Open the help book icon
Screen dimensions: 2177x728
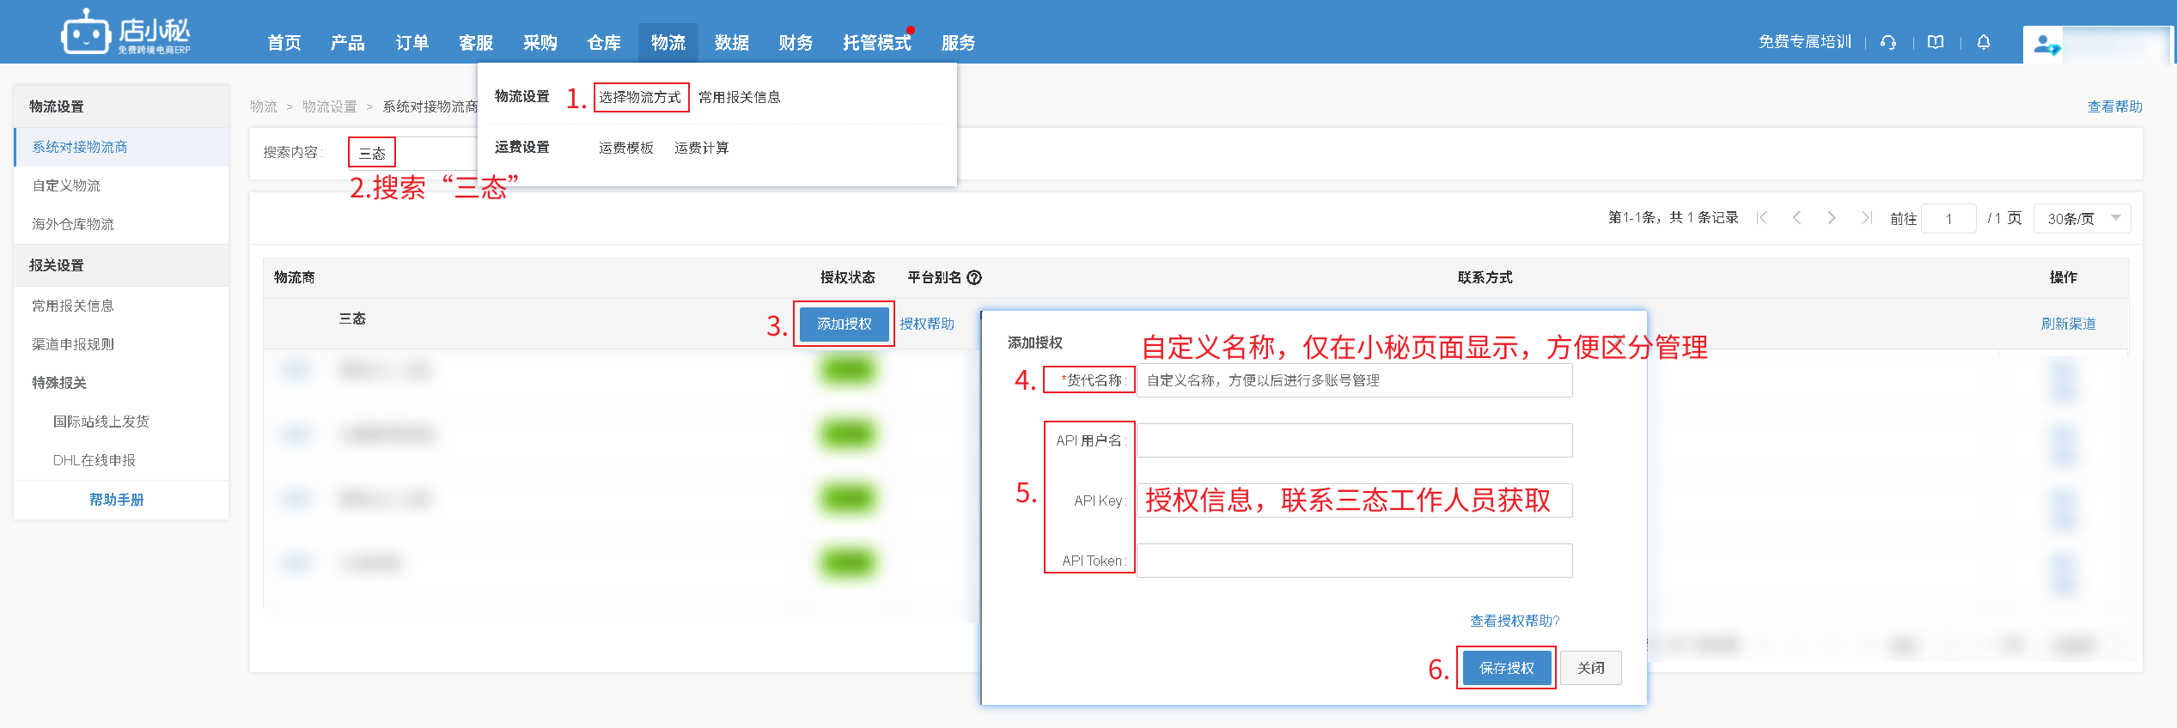pyautogui.click(x=1936, y=42)
